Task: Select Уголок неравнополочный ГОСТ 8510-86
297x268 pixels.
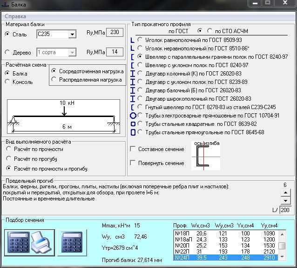Action: coord(140,48)
